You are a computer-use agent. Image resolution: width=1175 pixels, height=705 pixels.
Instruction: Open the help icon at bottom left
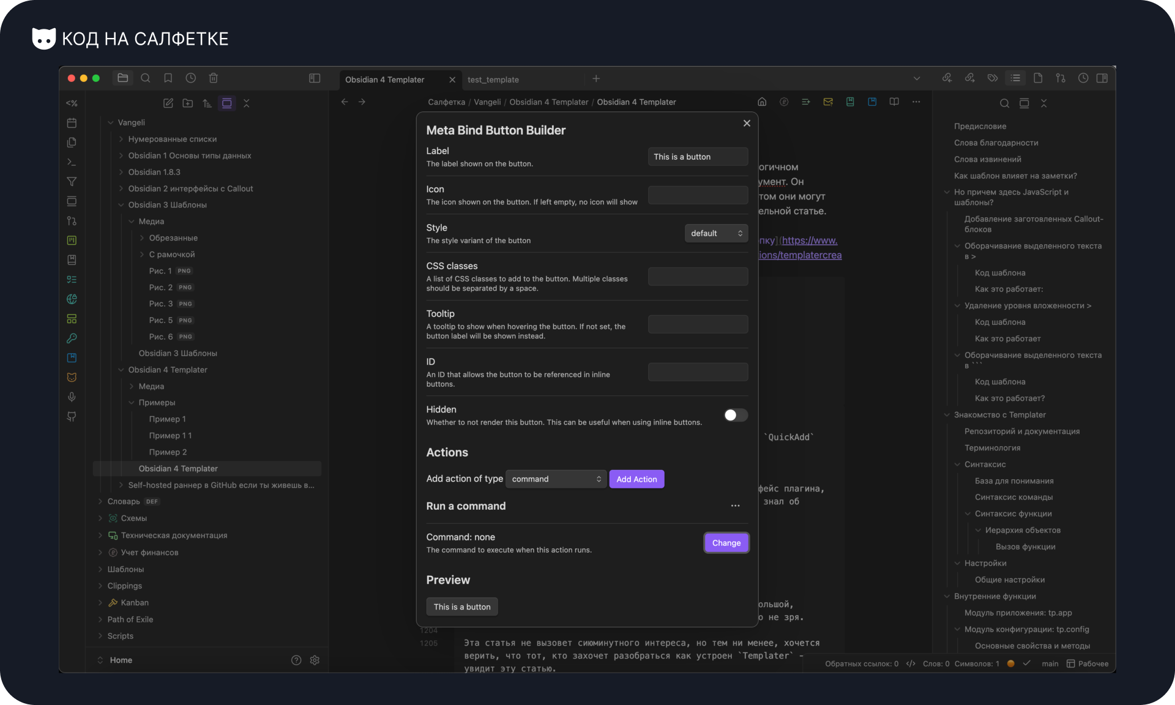click(296, 660)
